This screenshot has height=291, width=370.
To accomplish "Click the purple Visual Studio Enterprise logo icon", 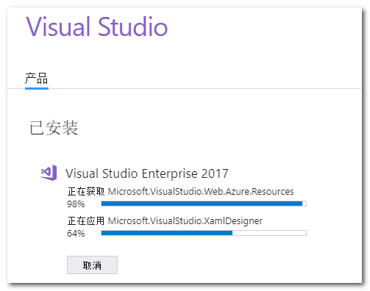I will [49, 173].
